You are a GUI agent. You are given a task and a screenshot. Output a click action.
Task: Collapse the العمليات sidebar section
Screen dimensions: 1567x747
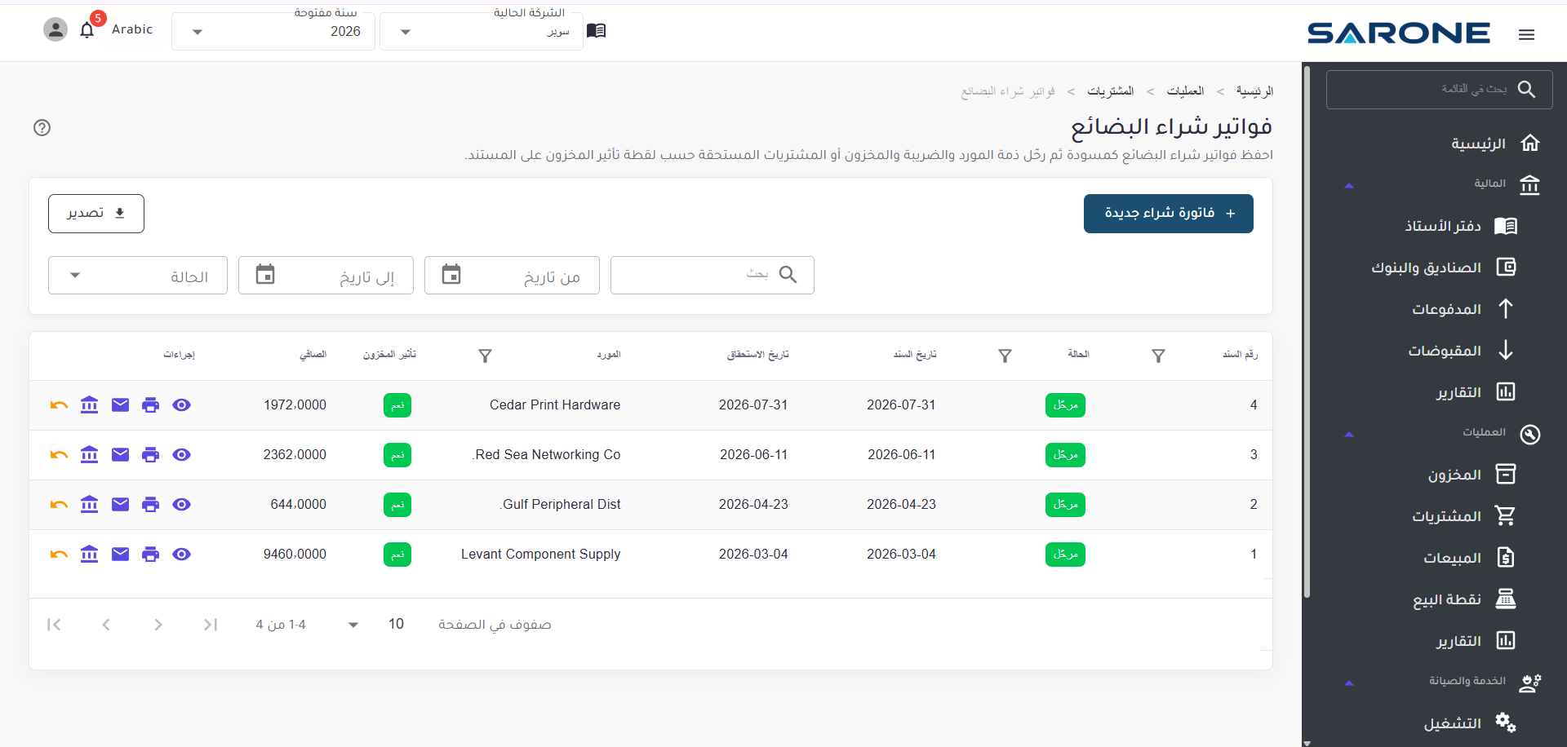point(1349,435)
